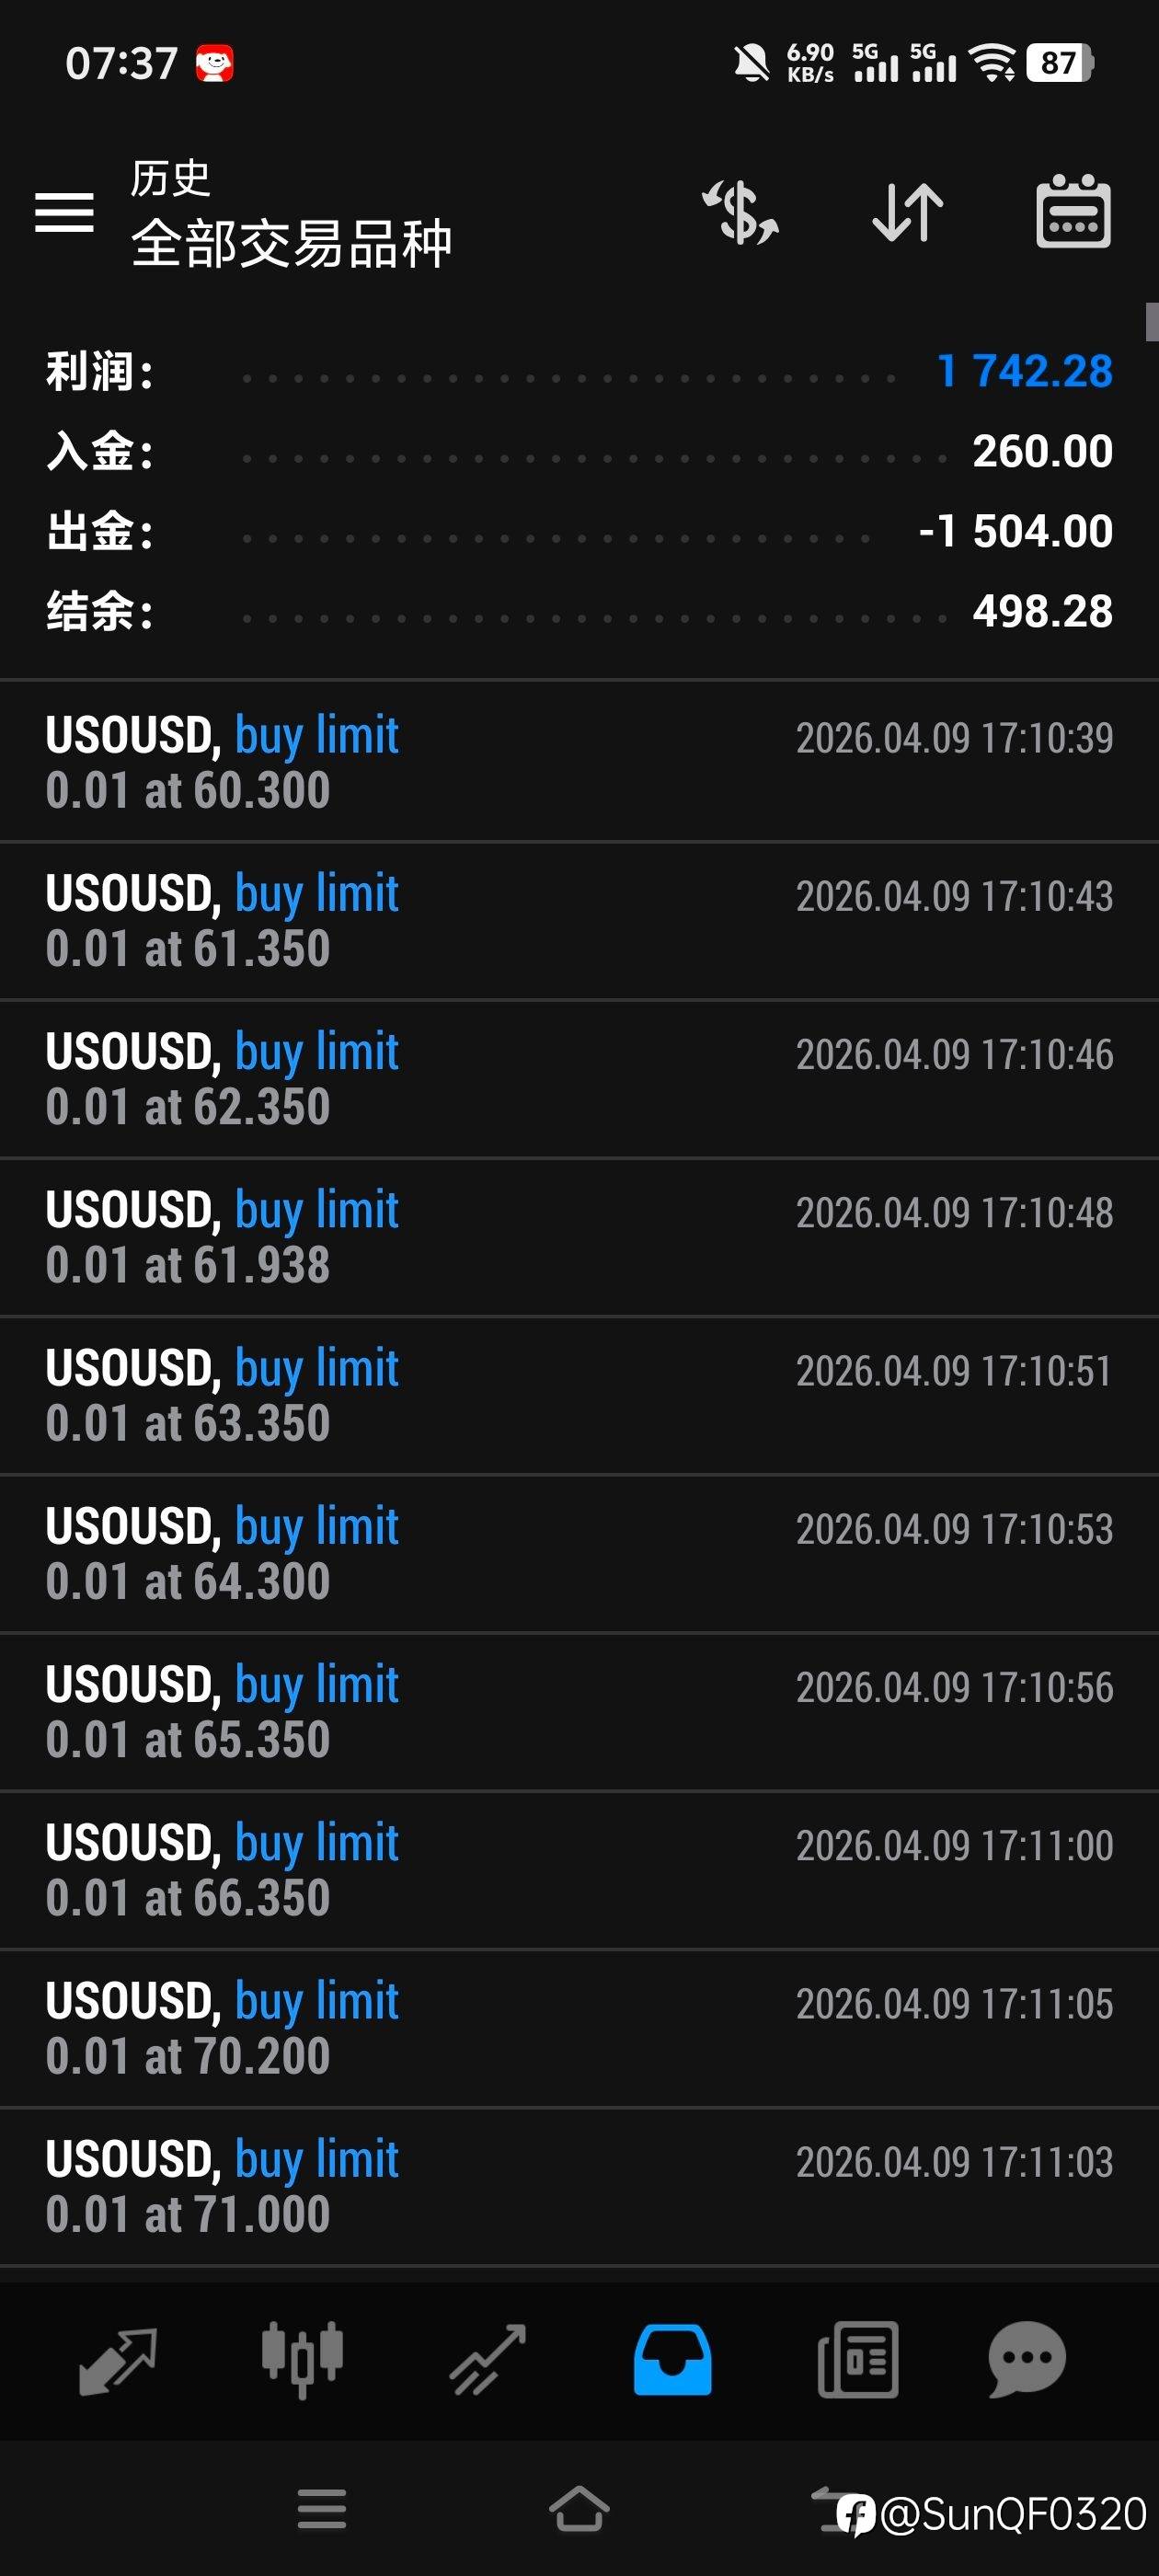1159x2576 pixels.
Task: Tap the Android recent apps button
Action: pyautogui.click(x=322, y=2509)
